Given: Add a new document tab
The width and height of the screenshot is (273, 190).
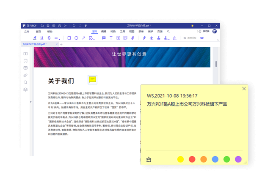Looking at the screenshot, I should [x=61, y=44].
